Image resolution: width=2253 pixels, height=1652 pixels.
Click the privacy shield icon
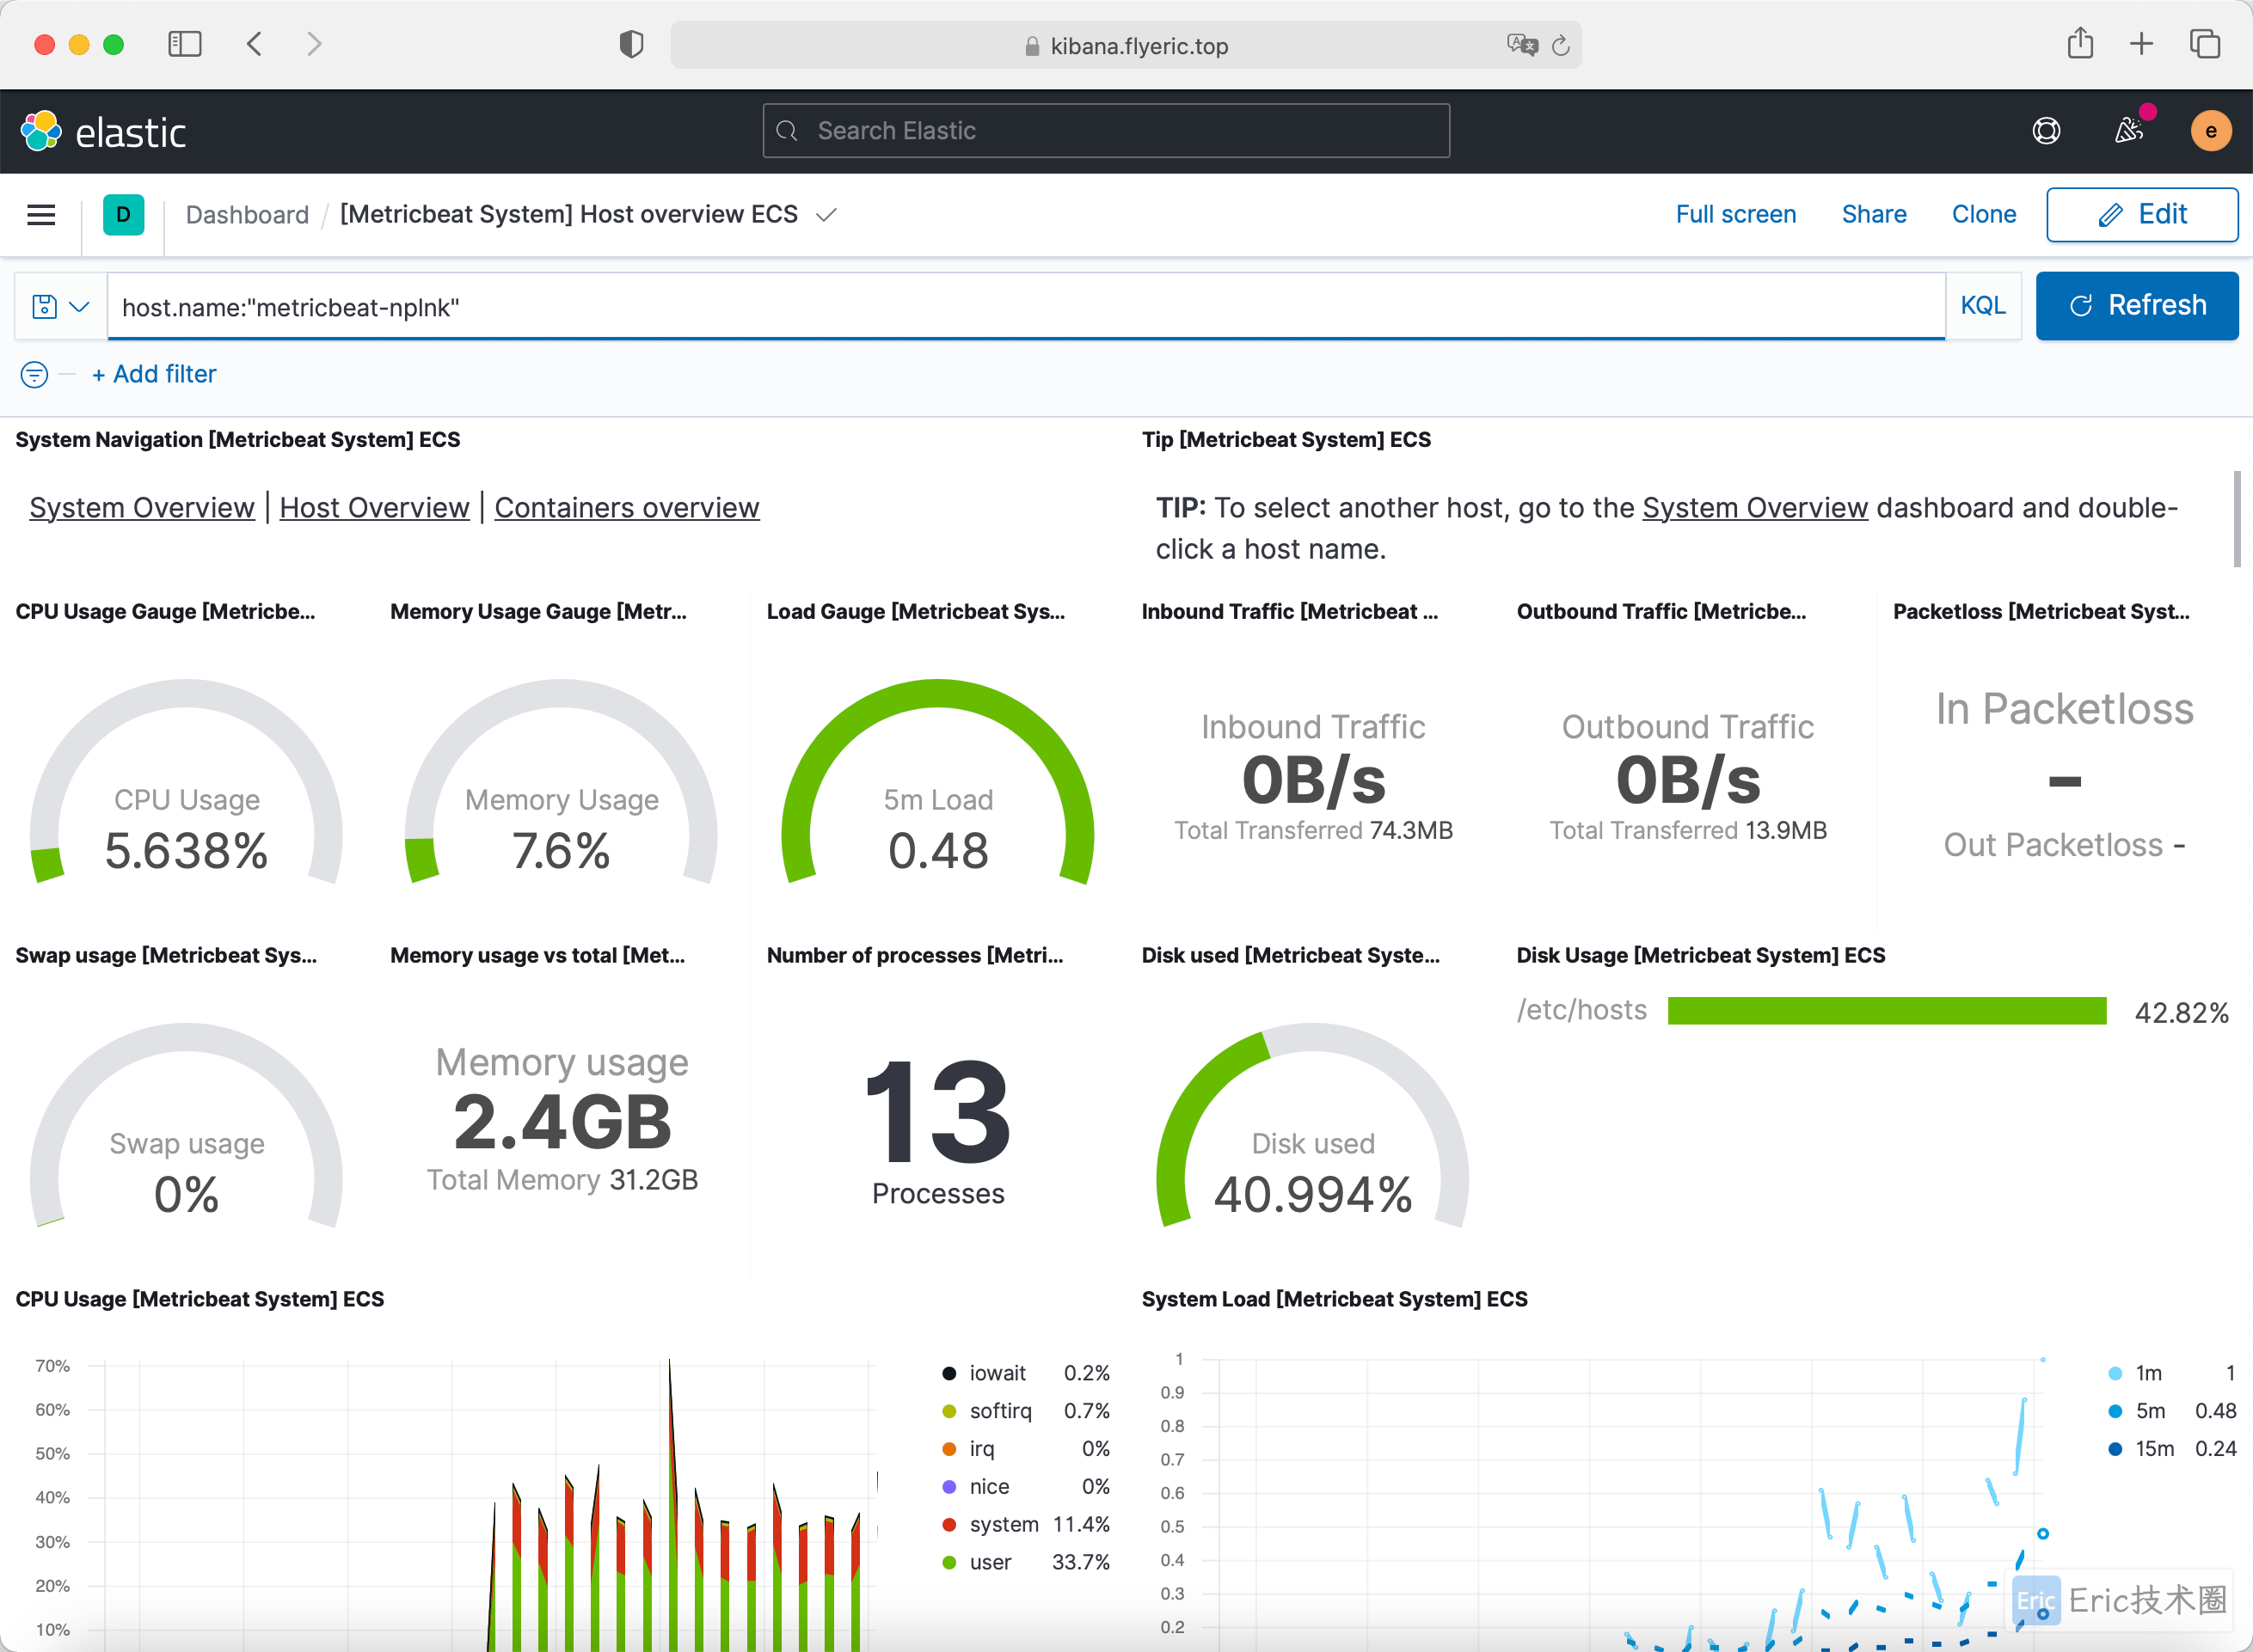click(631, 44)
